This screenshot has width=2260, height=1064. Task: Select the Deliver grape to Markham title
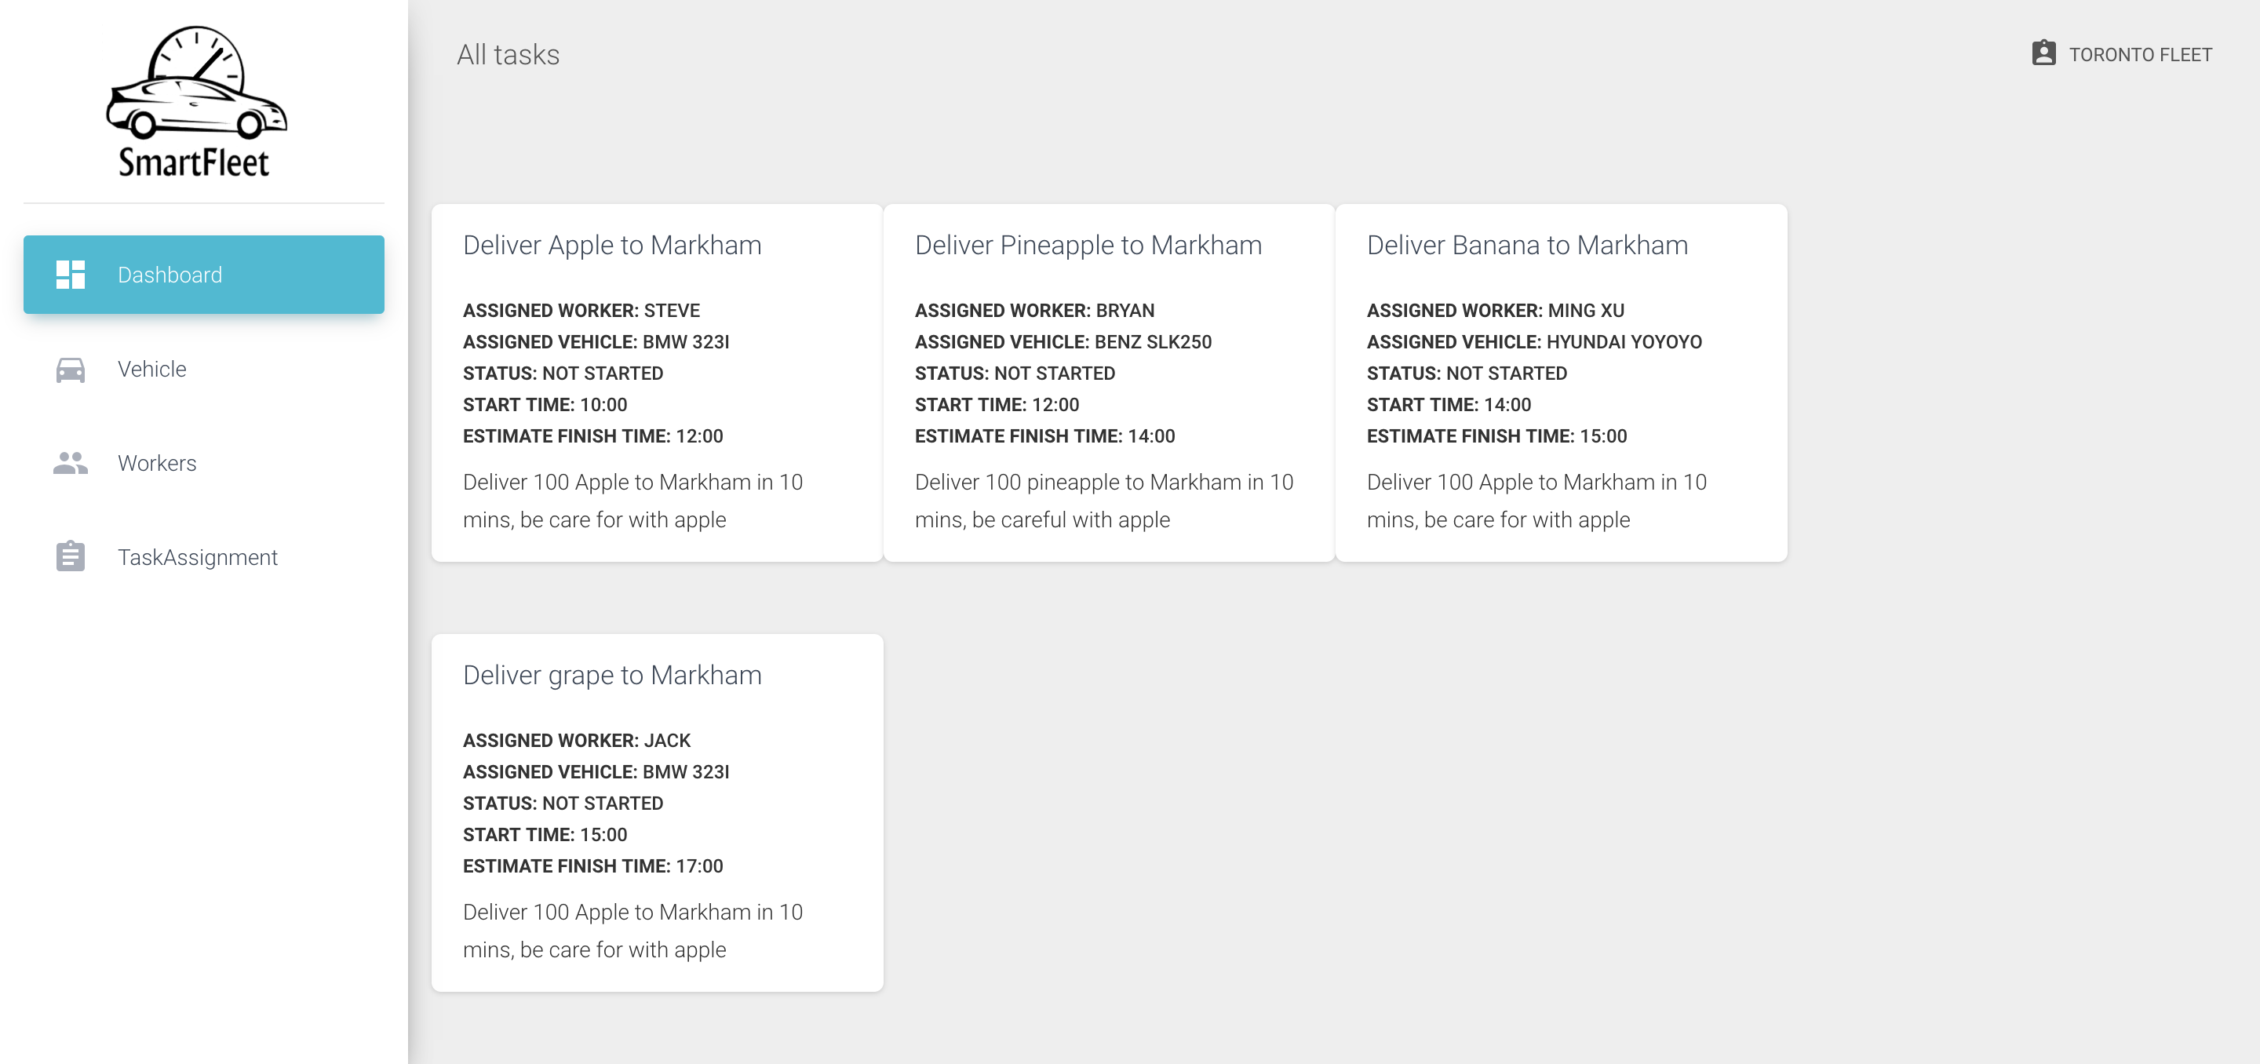pyautogui.click(x=611, y=675)
